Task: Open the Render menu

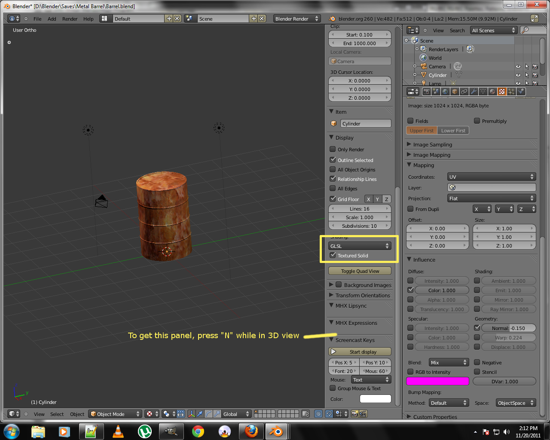Action: click(x=70, y=19)
